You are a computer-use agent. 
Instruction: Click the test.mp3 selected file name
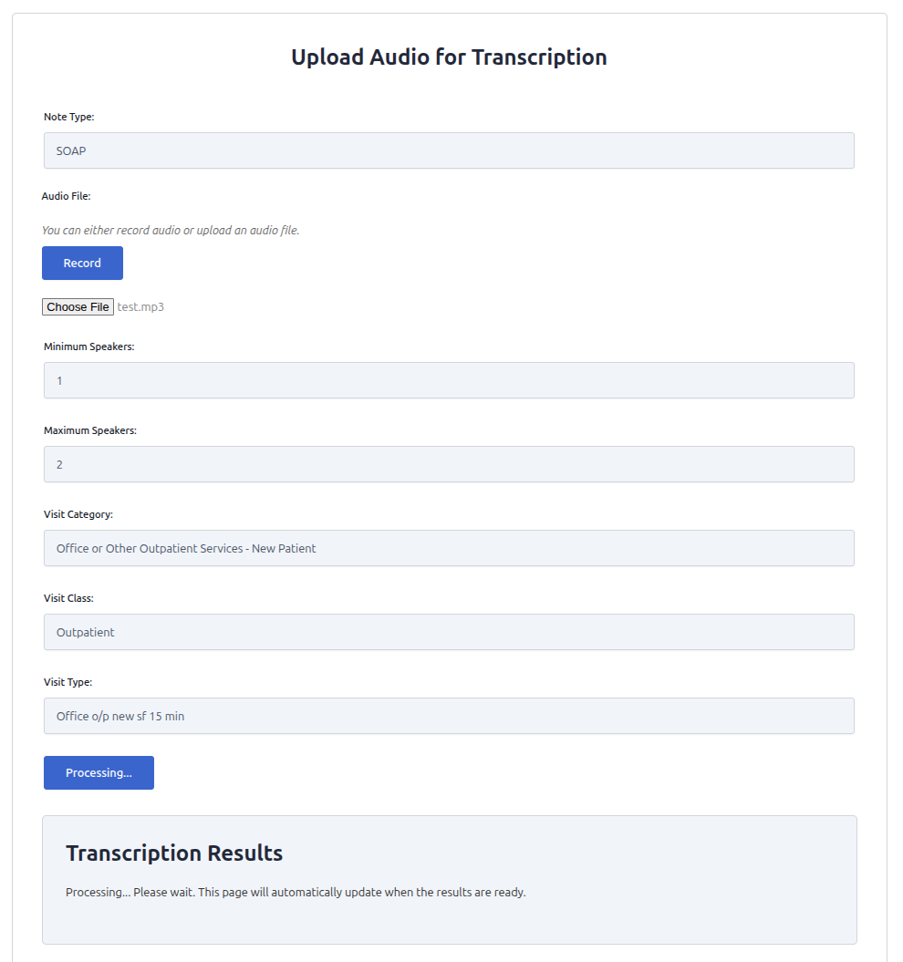click(140, 307)
